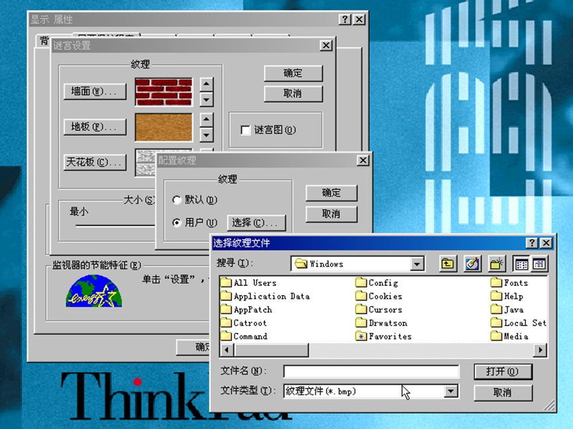Select the Local Set folder

click(519, 323)
